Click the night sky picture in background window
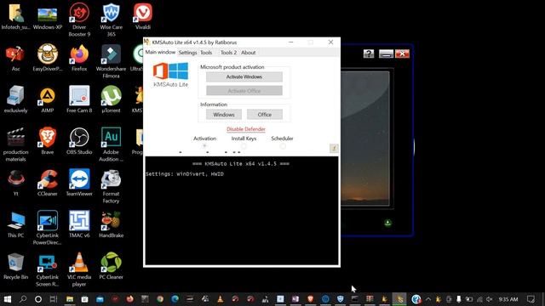Screen dimensions: 545x306 point(365,139)
